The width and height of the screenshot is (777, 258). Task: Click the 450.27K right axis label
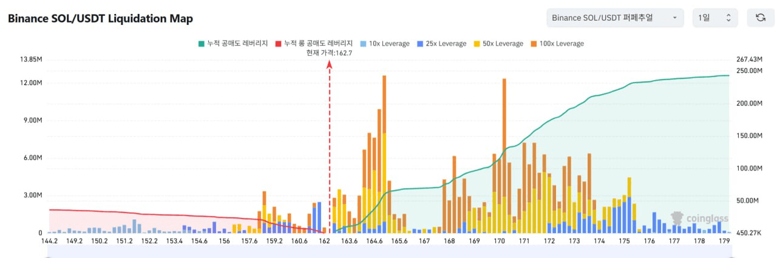point(748,233)
